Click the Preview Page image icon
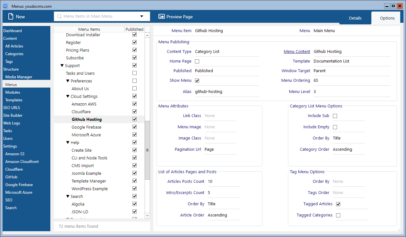Screen dimensions: 406x237 (x=162, y=17)
